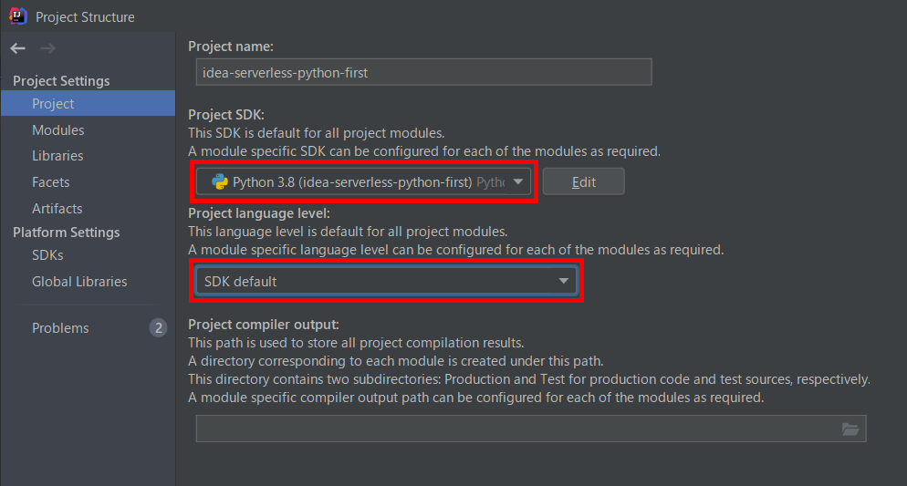Select Project in Project Settings
Screen dimensions: 907x486
tap(53, 104)
